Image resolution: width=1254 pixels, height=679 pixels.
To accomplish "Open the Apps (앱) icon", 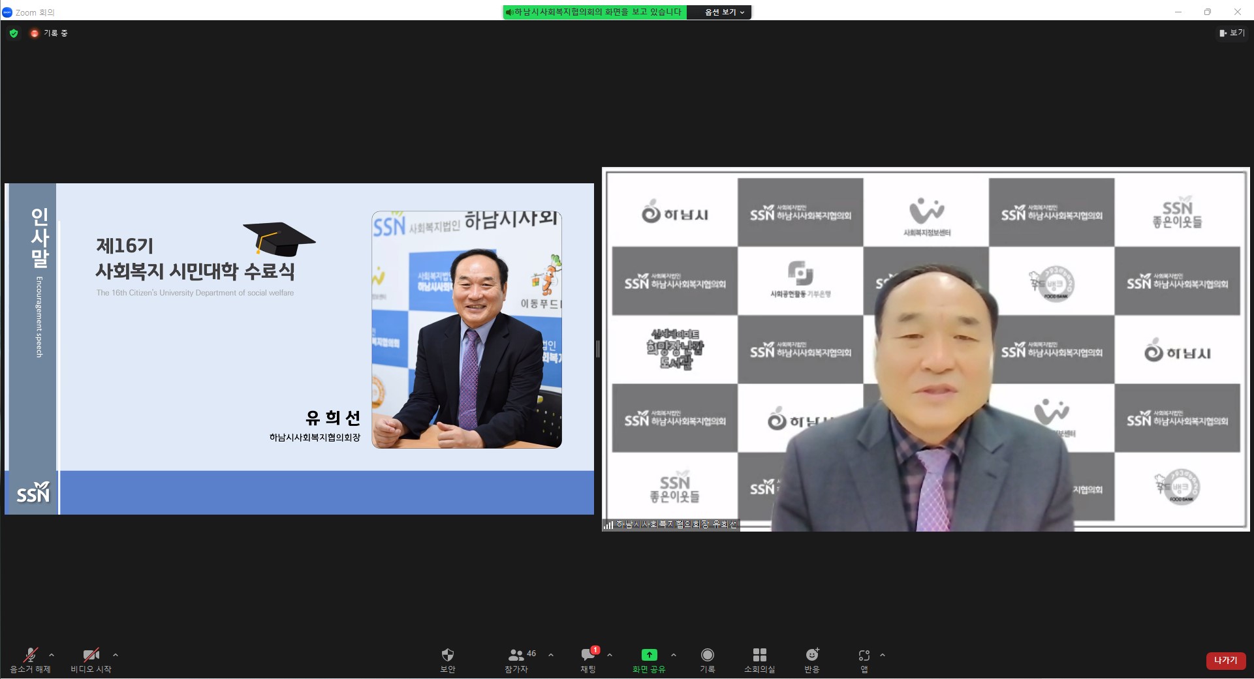I will click(864, 655).
